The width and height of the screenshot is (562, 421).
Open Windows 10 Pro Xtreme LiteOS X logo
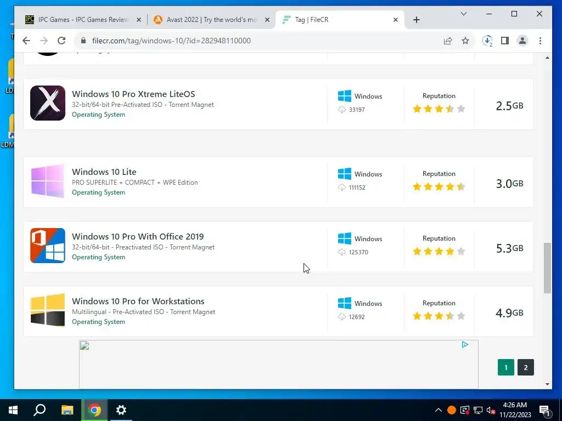click(x=48, y=103)
